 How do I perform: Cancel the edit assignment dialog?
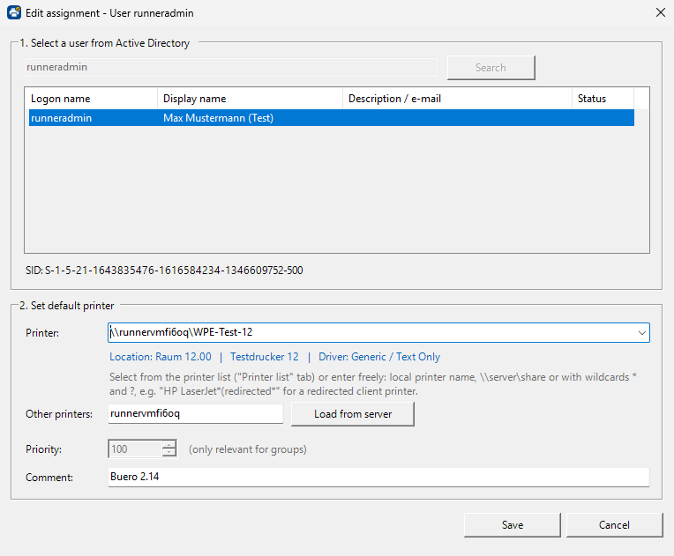click(614, 525)
